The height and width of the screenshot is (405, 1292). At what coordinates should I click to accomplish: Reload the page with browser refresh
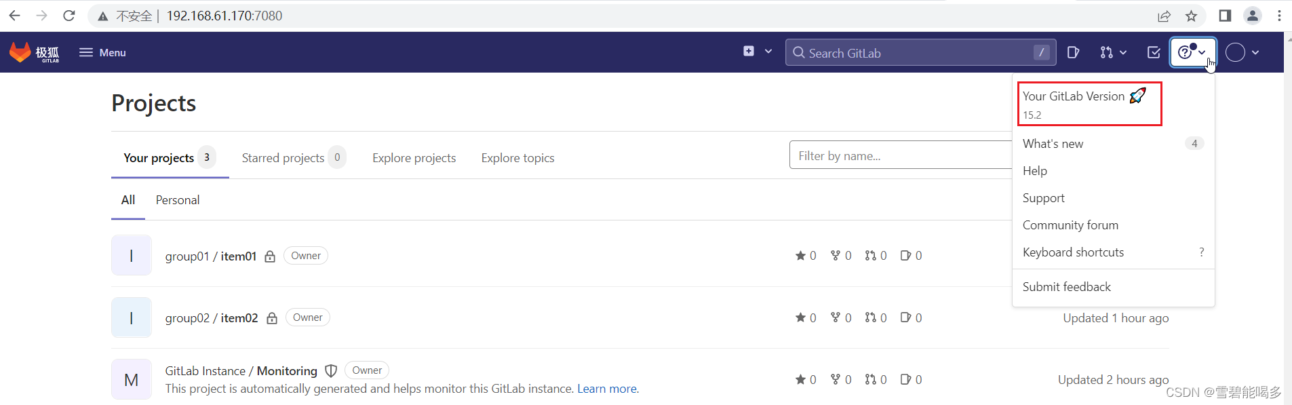[x=68, y=16]
